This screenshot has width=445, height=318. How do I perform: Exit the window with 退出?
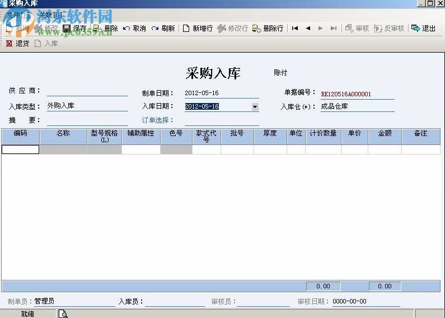(x=423, y=28)
